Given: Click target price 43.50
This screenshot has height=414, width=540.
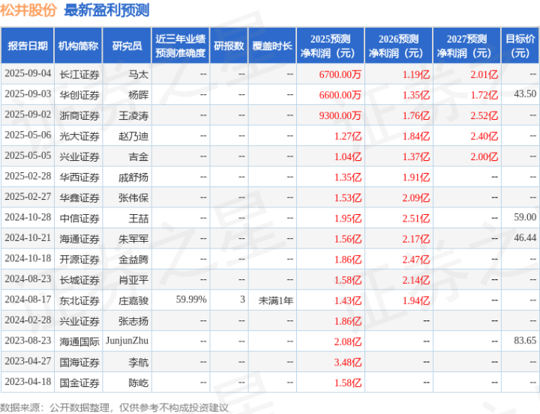Looking at the screenshot, I should pyautogui.click(x=525, y=94).
